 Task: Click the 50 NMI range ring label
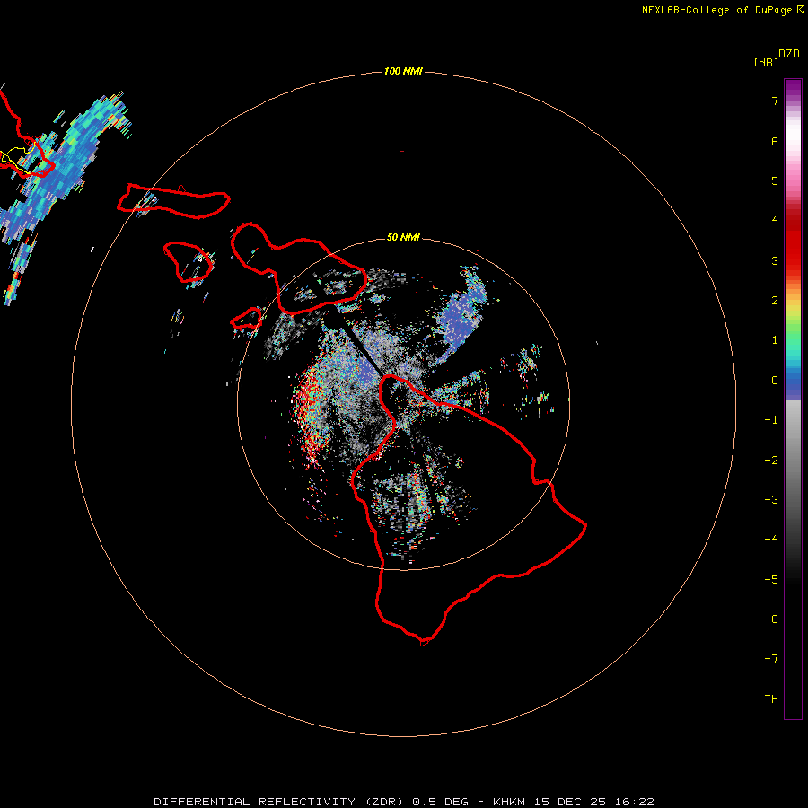[x=403, y=237]
